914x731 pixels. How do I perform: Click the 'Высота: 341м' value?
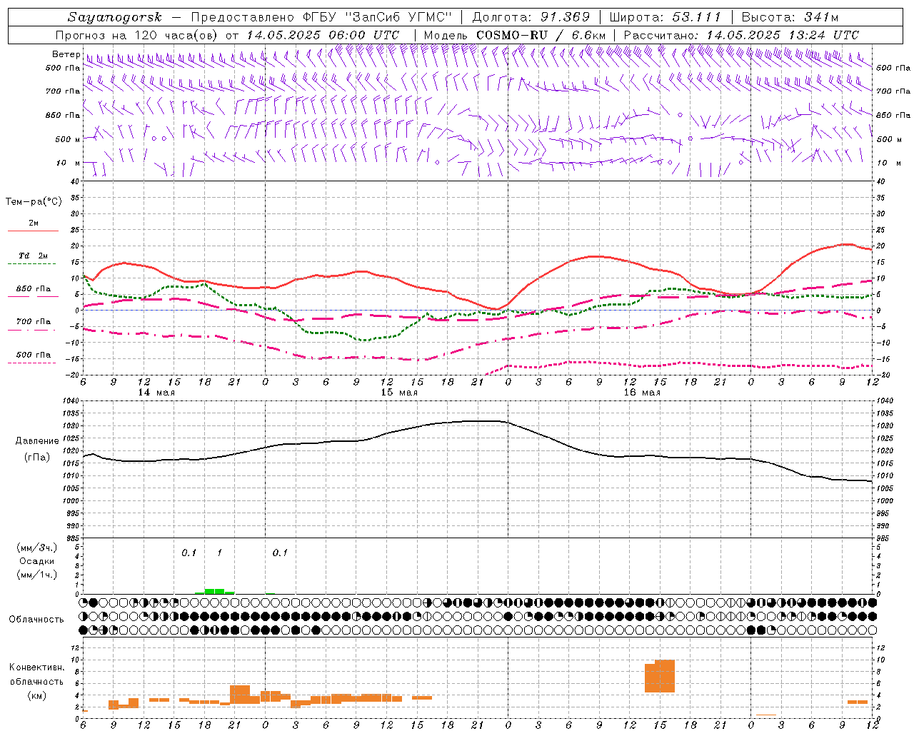click(790, 17)
